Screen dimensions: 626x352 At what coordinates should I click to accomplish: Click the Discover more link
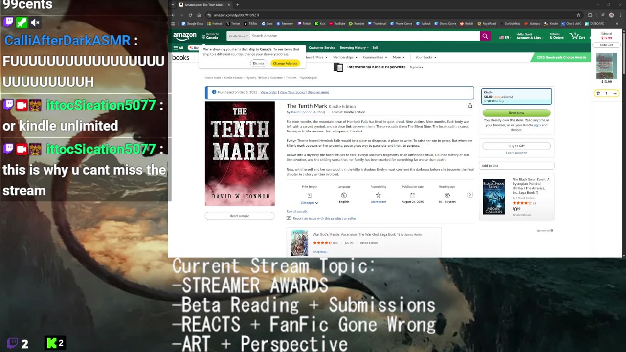[318, 92]
